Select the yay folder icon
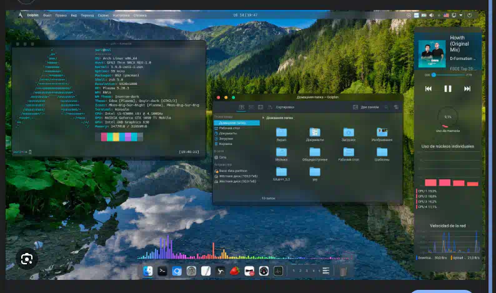The image size is (496, 293). 315,172
